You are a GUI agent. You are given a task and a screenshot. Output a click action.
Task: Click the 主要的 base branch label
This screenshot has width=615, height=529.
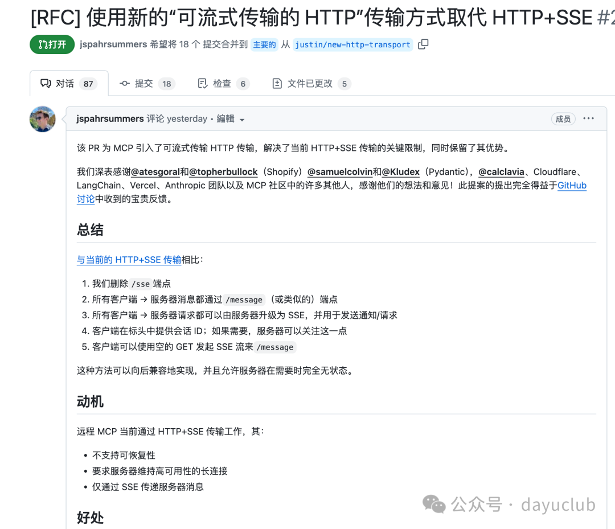click(x=264, y=44)
